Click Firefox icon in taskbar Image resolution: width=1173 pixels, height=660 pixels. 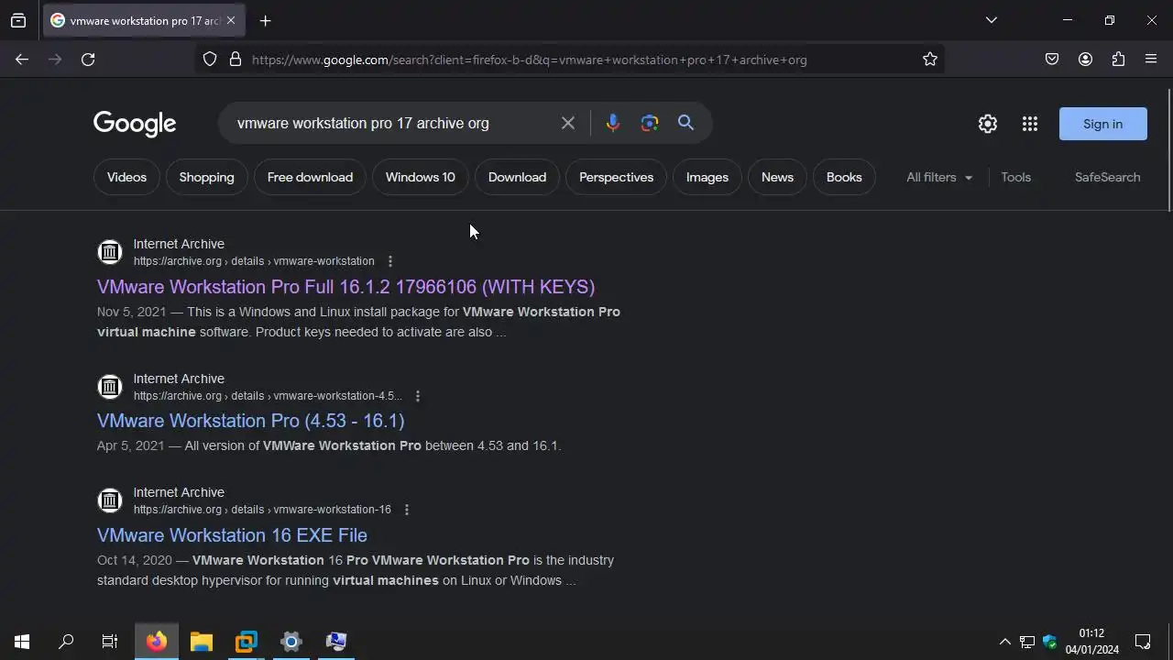(x=157, y=642)
